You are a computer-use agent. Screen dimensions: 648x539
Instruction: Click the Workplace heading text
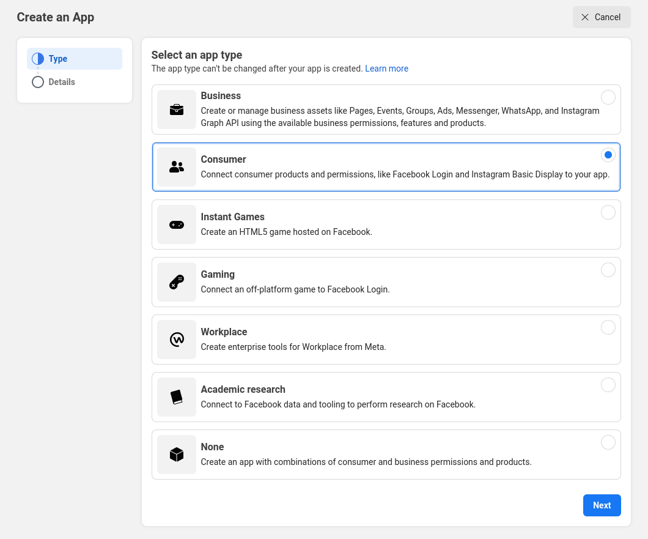(224, 332)
